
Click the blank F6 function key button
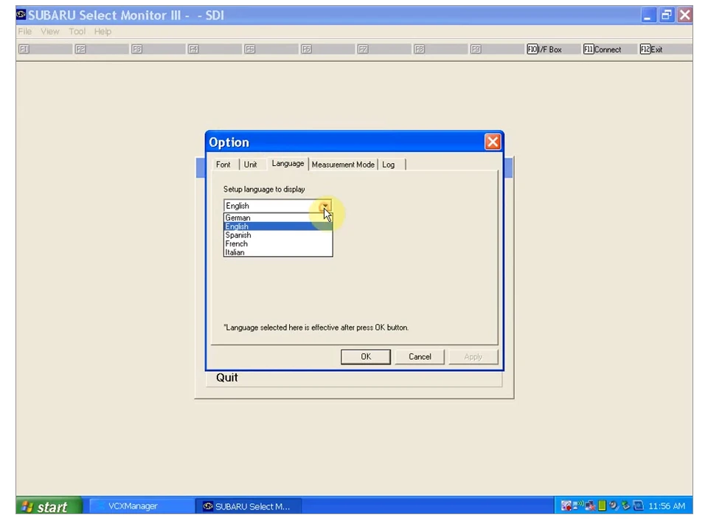(327, 49)
